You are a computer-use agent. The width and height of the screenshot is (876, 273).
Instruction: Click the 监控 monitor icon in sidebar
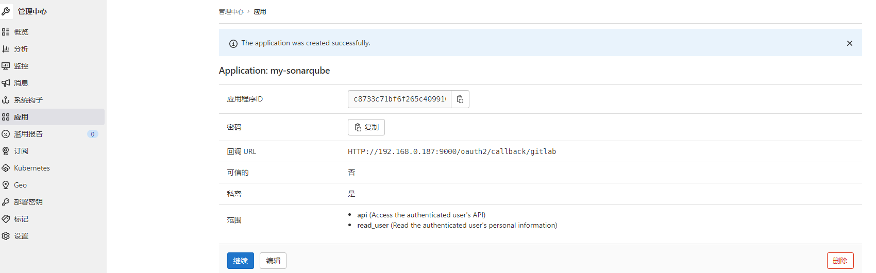coord(6,66)
